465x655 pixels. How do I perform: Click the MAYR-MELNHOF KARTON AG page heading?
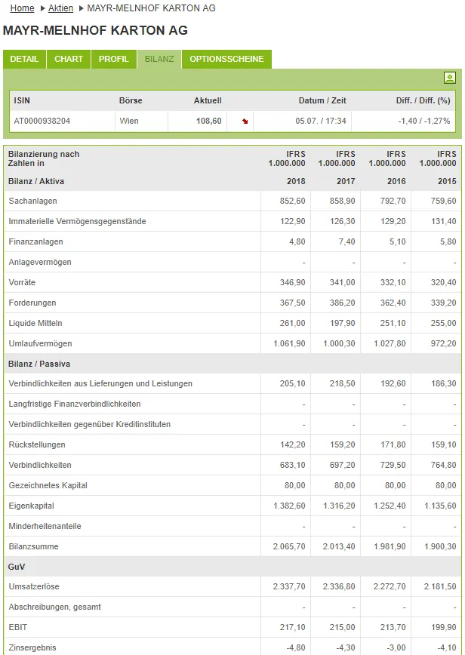pyautogui.click(x=95, y=30)
